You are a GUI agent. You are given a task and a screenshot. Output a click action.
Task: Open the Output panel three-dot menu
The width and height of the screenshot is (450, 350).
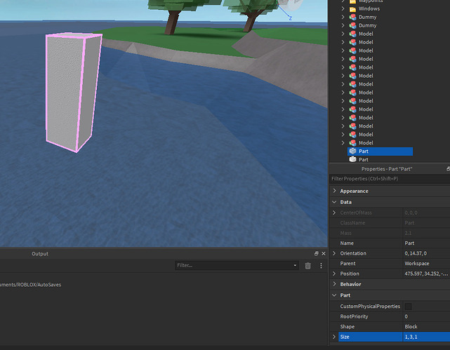coord(321,266)
